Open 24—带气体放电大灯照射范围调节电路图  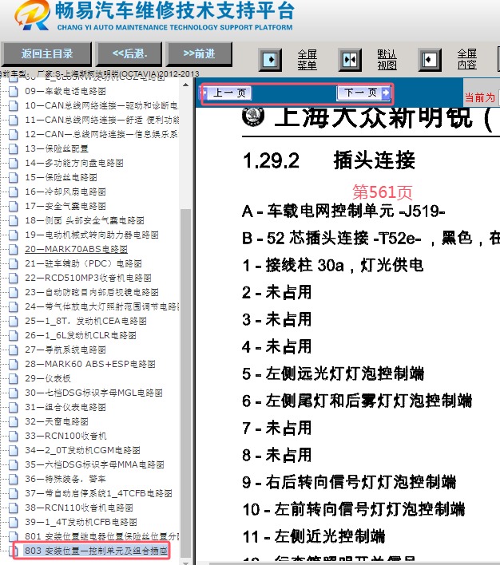click(x=102, y=306)
